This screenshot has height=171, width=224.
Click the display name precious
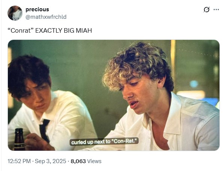pyautogui.click(x=37, y=9)
